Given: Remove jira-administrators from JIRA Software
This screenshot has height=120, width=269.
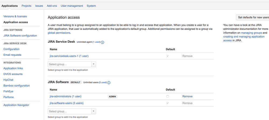Looking at the screenshot, I should tap(187, 96).
